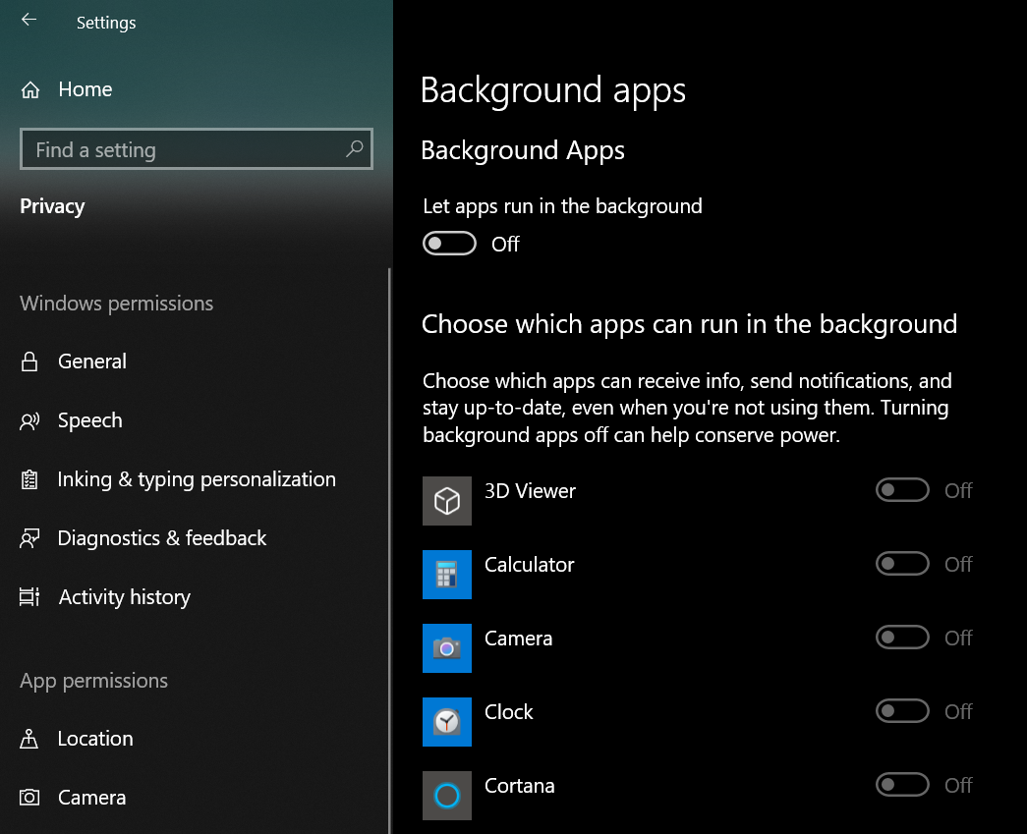The width and height of the screenshot is (1027, 834).
Task: Go to Activity history settings
Action: 124,597
